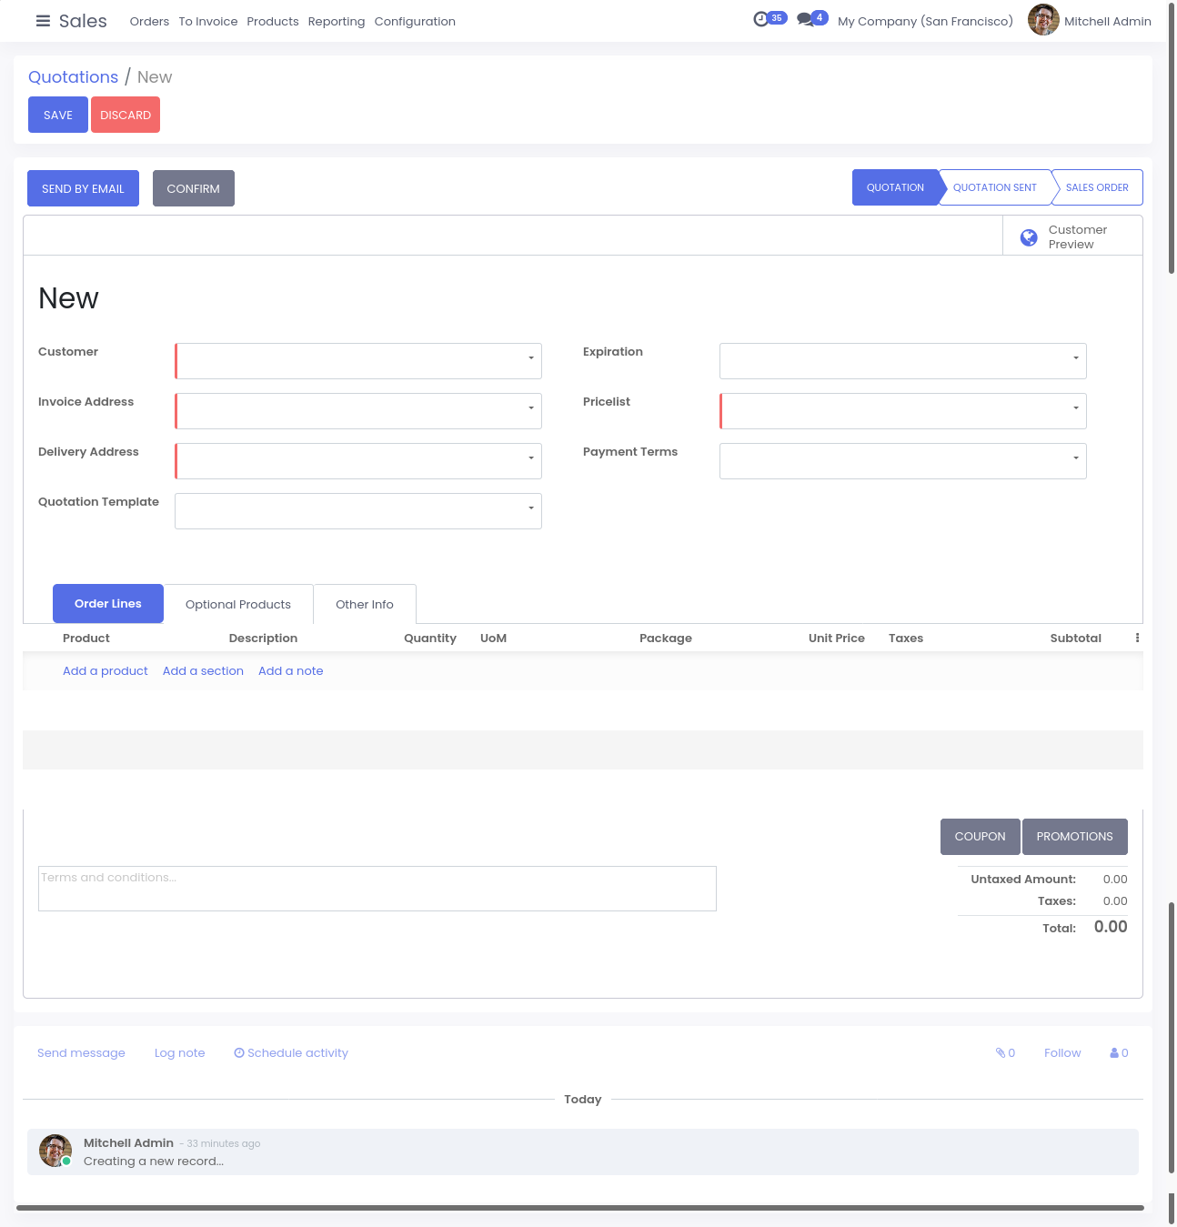Open the Expiration date picker field
Viewport: 1177px width, 1227px height.
[x=903, y=361]
